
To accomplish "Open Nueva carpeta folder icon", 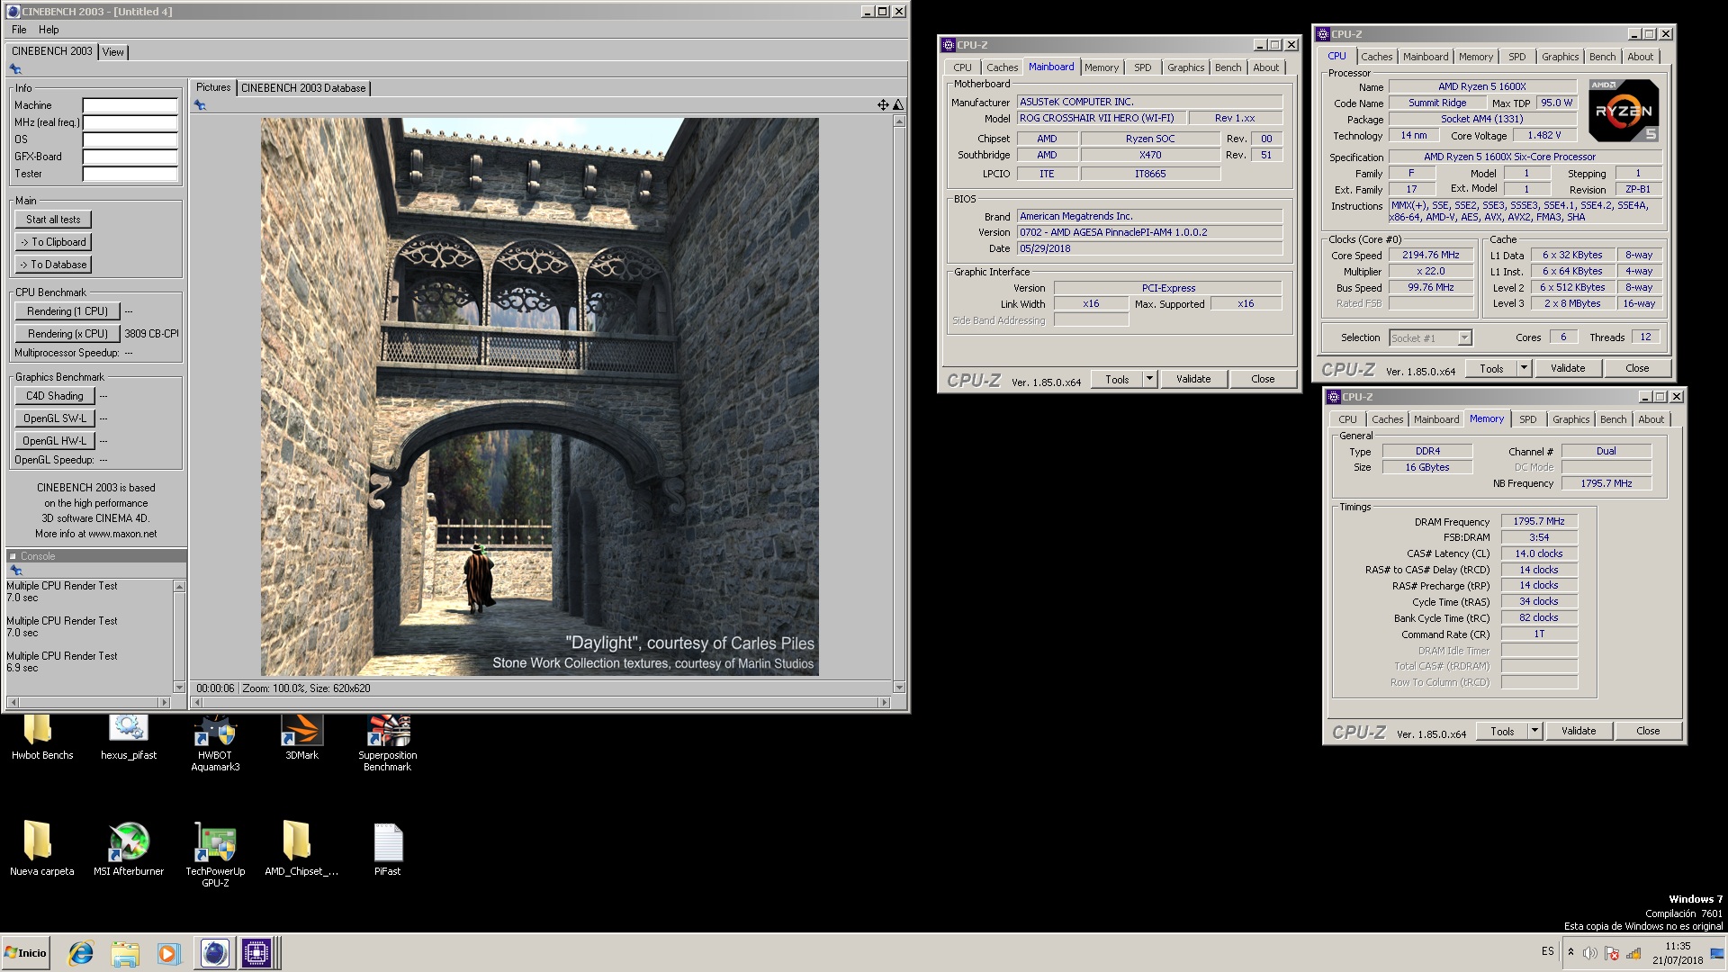I will [x=41, y=848].
